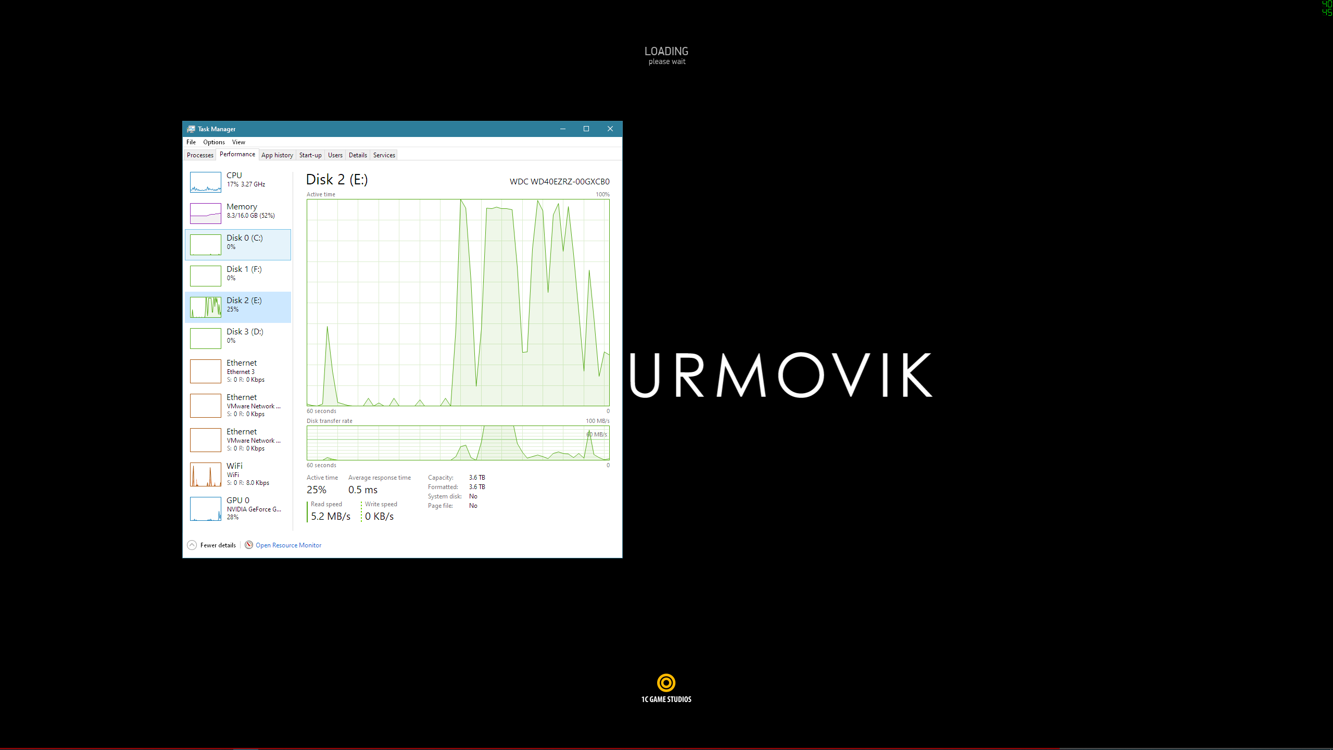Click the Disk 2 Active time graph
The width and height of the screenshot is (1333, 750).
(458, 303)
